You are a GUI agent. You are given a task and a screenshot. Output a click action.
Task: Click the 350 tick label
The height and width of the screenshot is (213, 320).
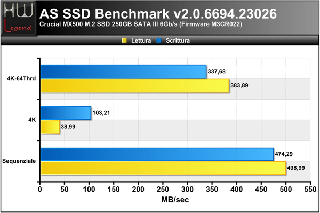pos(212,190)
